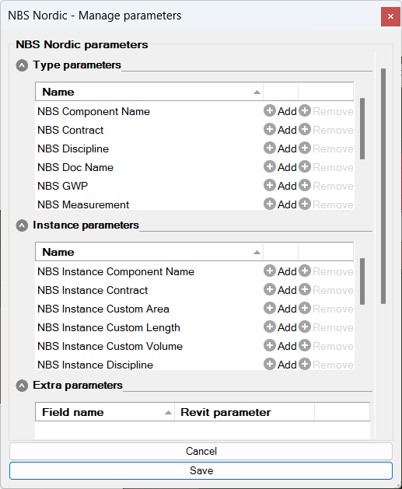Sort extra parameters by Field name
Image resolution: width=402 pixels, height=489 pixels.
point(105,412)
